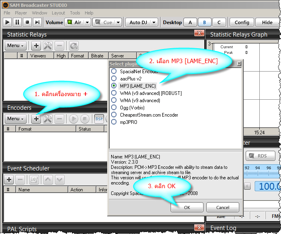Click Name column header in Event Scheduler
The width and height of the screenshot is (281, 234).
tap(42, 190)
